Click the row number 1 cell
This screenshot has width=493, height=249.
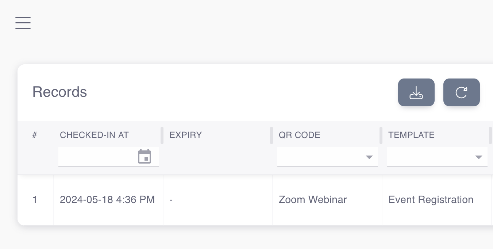[x=35, y=200]
